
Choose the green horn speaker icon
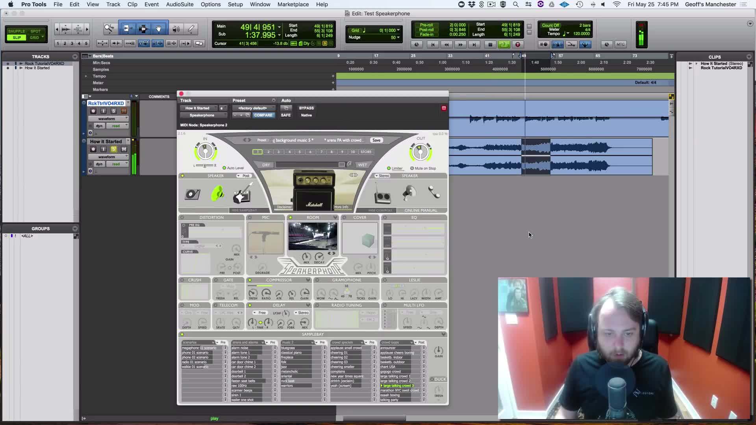click(217, 193)
